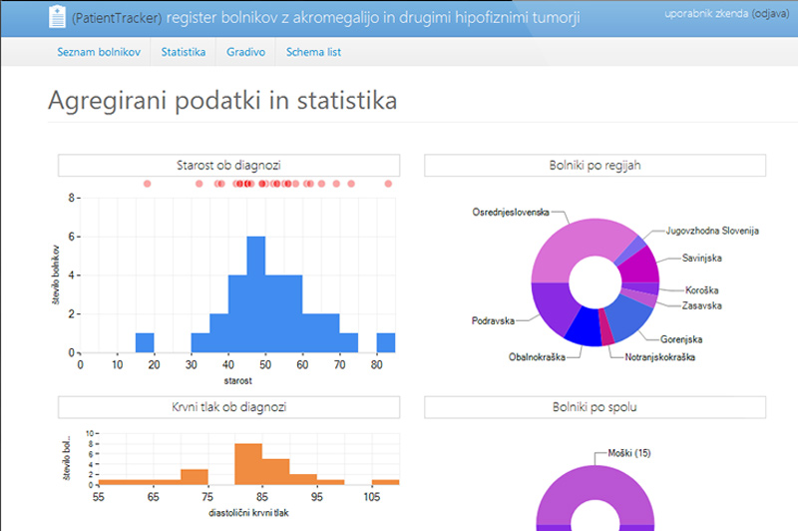This screenshot has width=798, height=531.
Task: Open the Seznam bolnikov tab
Action: coord(99,52)
